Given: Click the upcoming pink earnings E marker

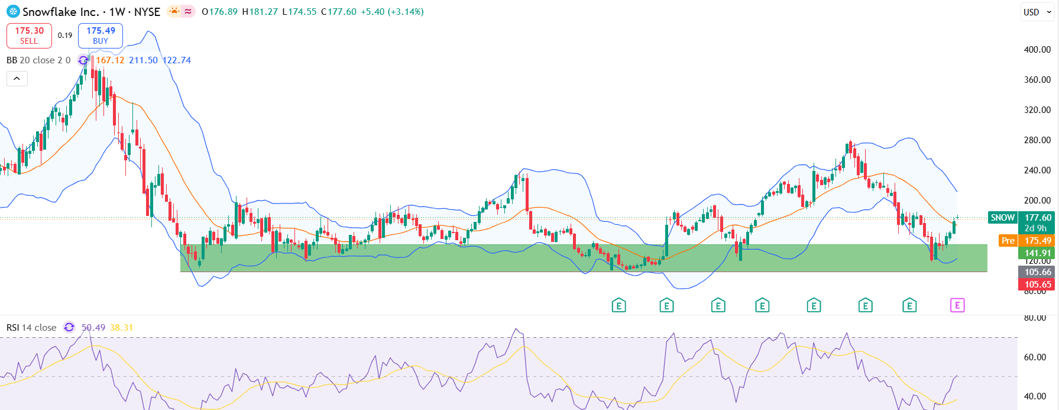Looking at the screenshot, I should click(957, 305).
